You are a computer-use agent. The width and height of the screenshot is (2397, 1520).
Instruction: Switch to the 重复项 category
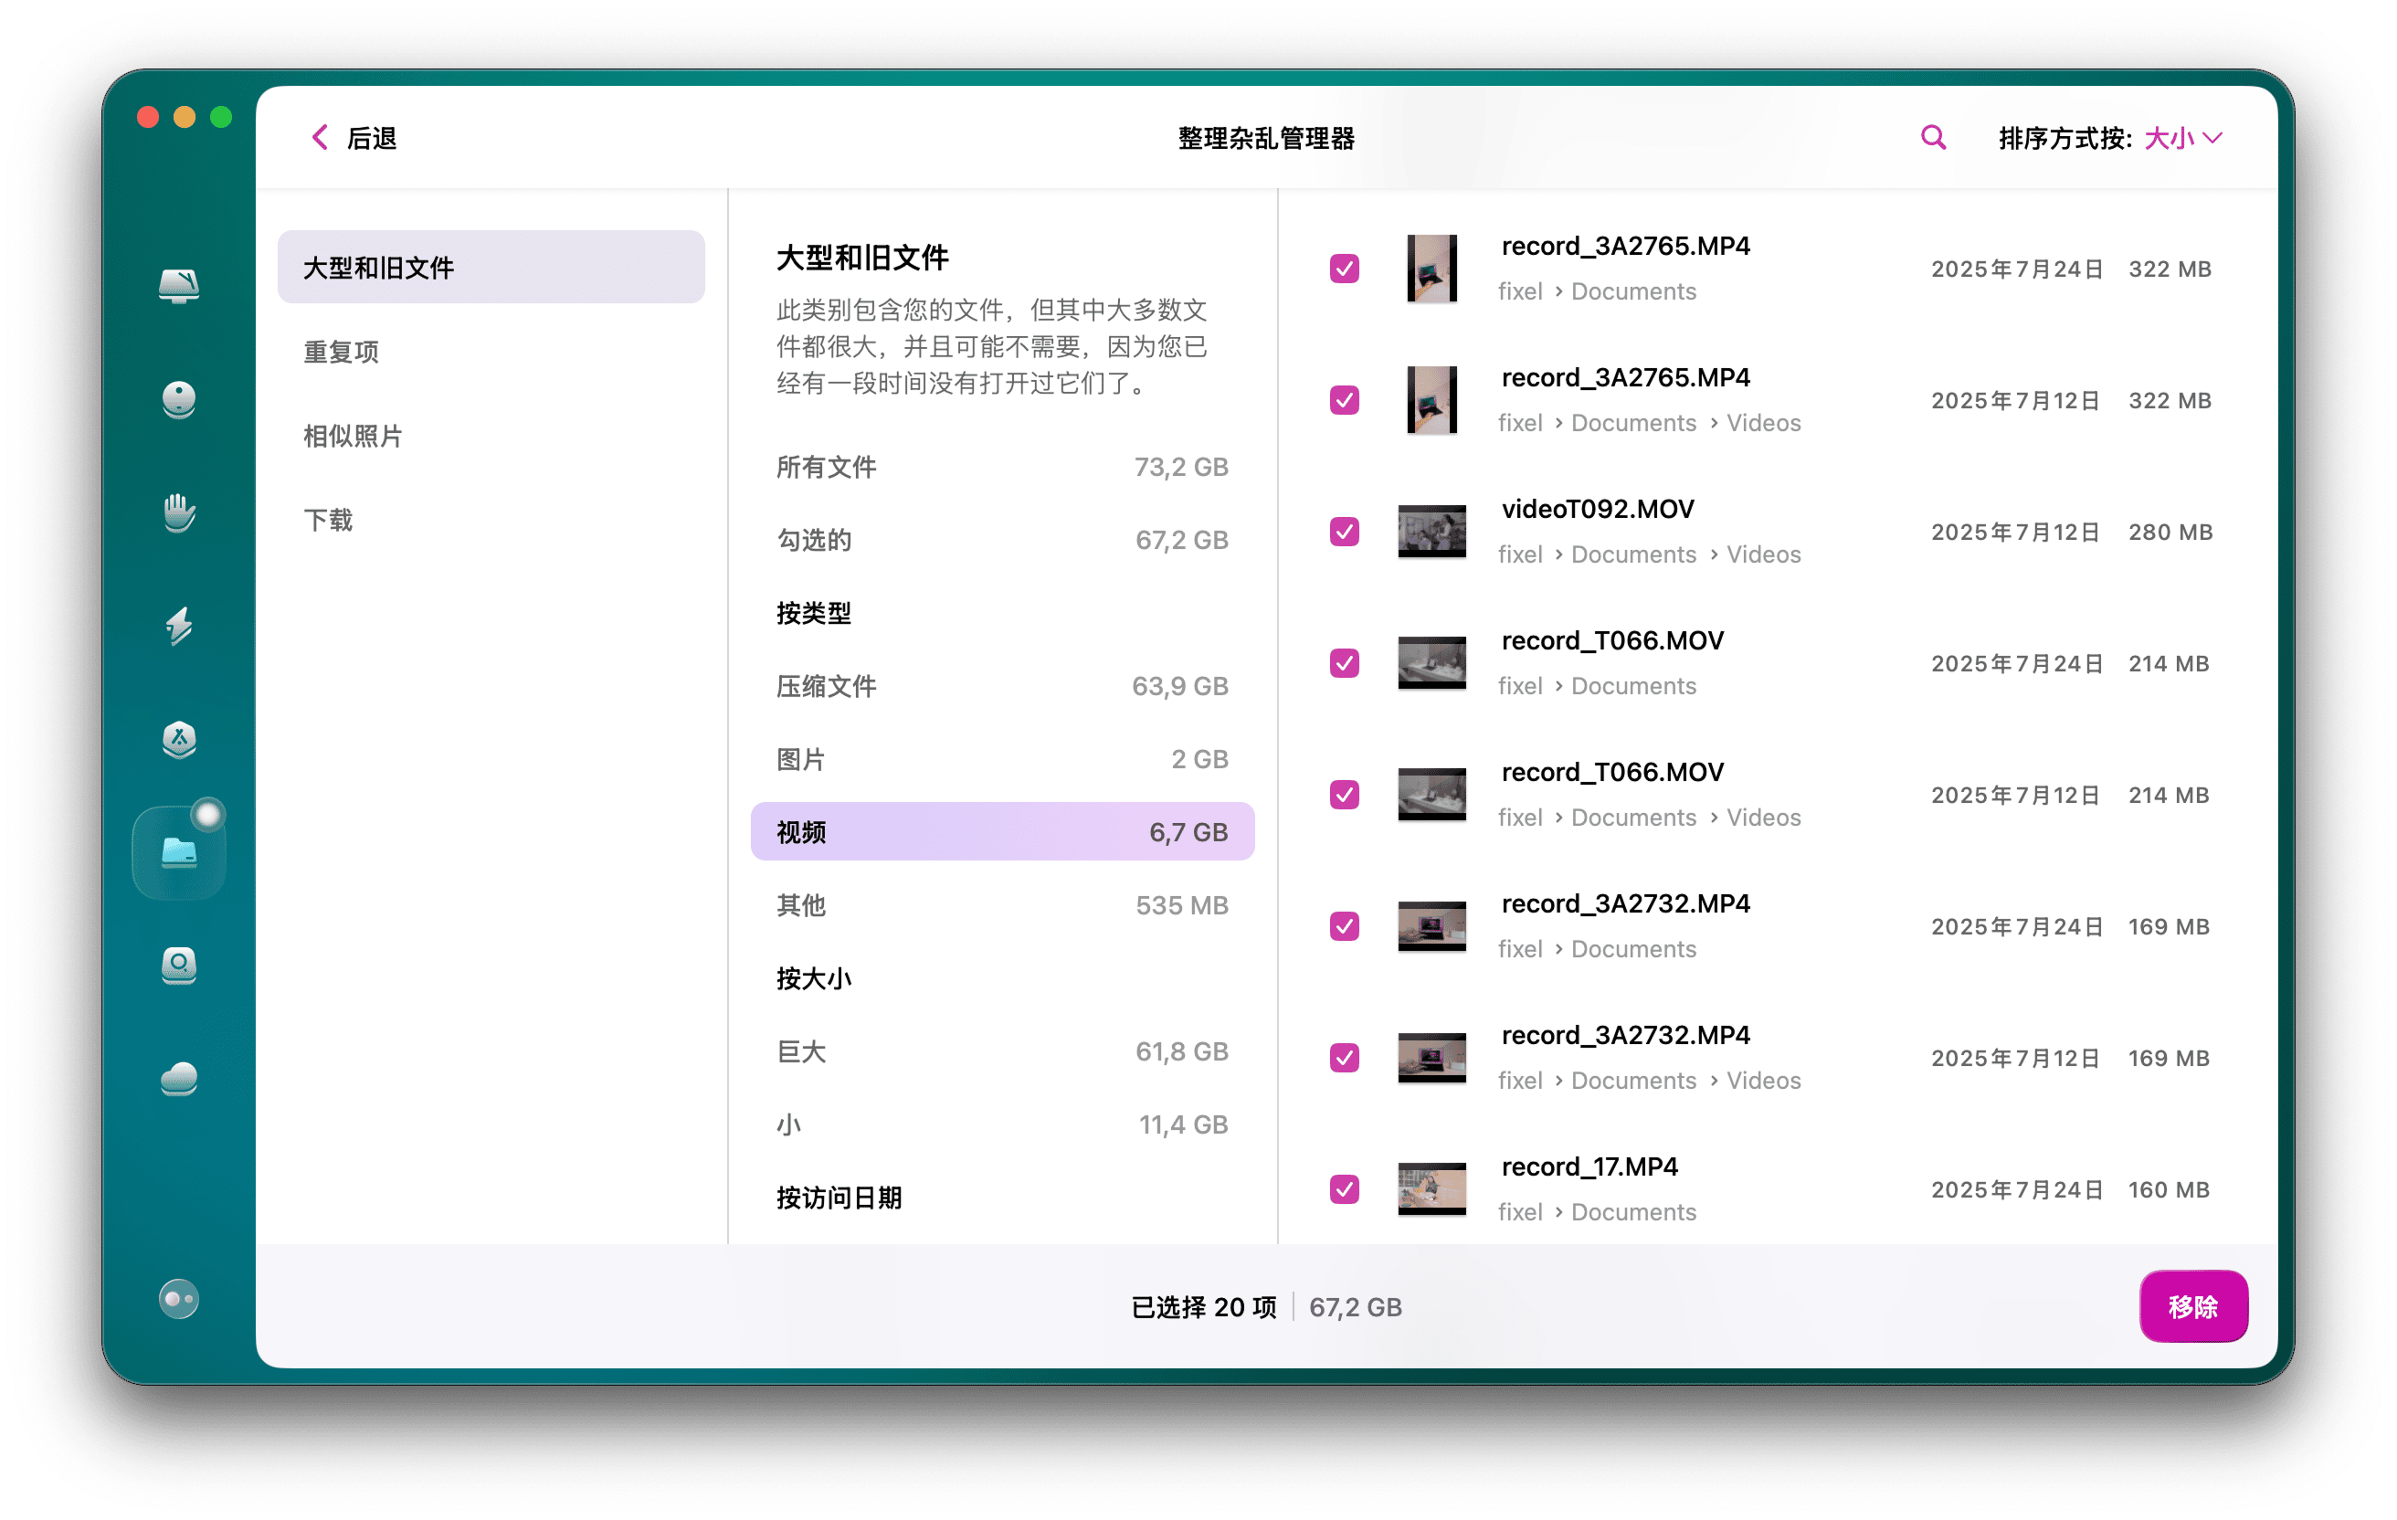(x=341, y=351)
